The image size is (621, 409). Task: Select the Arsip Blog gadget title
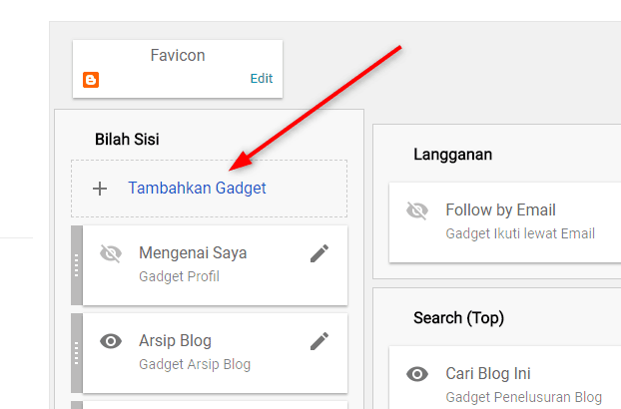(175, 340)
